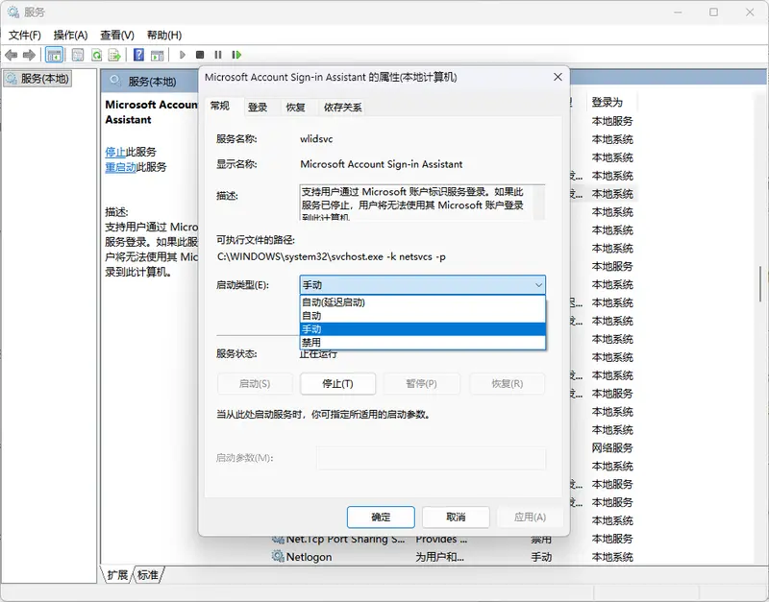Click the Services app icon in title bar

pyautogui.click(x=13, y=12)
